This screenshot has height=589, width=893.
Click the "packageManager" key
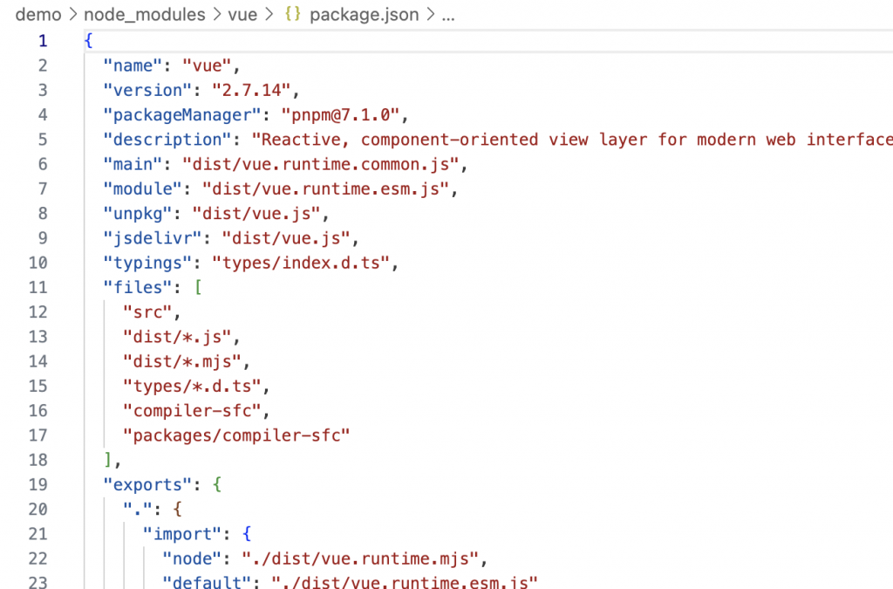[x=183, y=114]
